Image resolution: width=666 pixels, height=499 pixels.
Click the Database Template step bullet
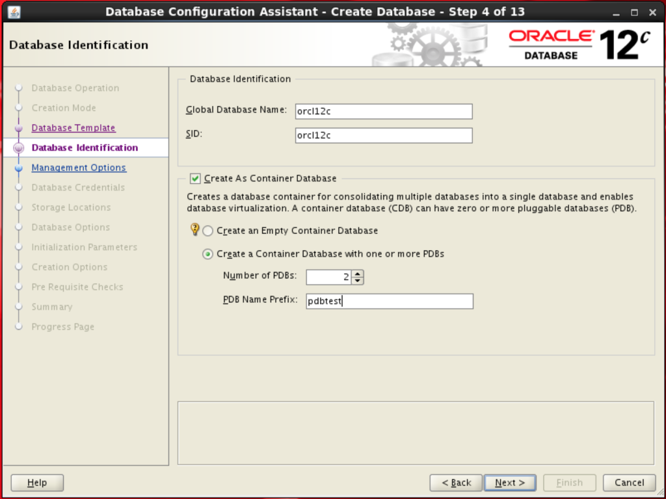pos(19,128)
